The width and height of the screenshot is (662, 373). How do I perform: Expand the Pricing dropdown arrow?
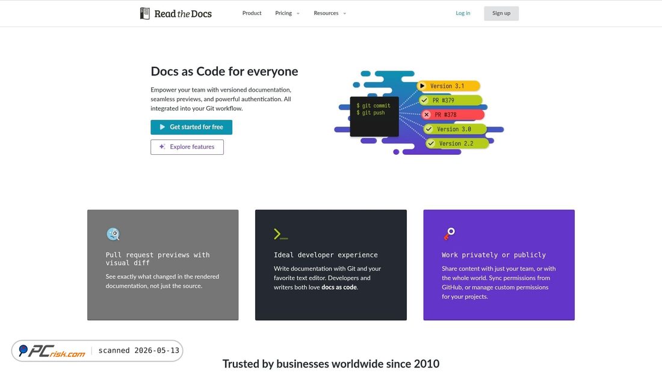coord(298,13)
